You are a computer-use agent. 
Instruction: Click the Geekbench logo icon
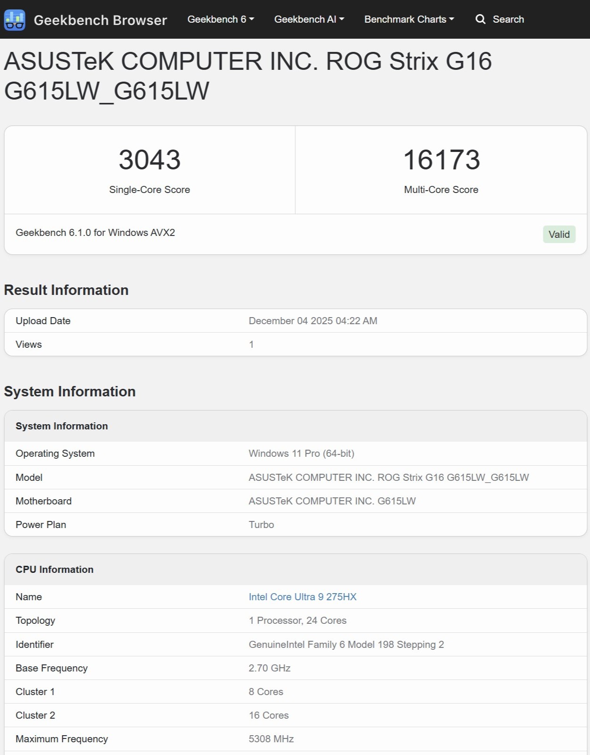click(15, 19)
